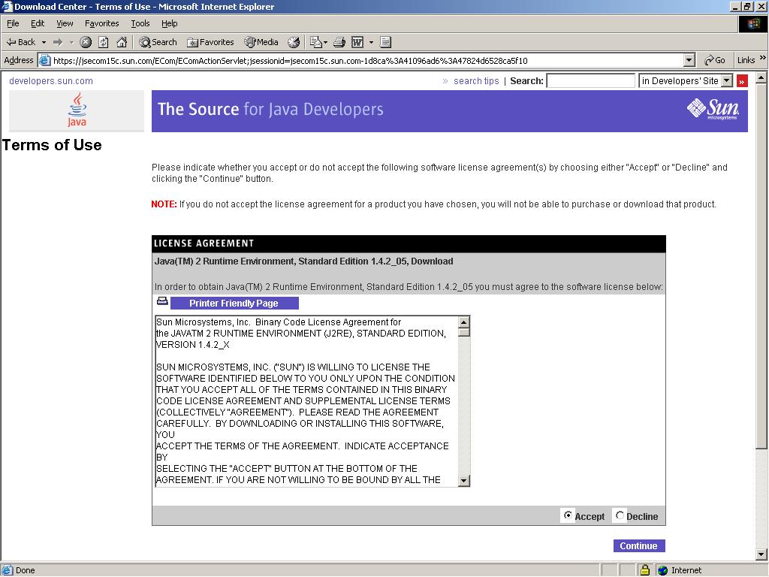The image size is (769, 577).
Task: Select the Decline radio button
Action: (x=620, y=515)
